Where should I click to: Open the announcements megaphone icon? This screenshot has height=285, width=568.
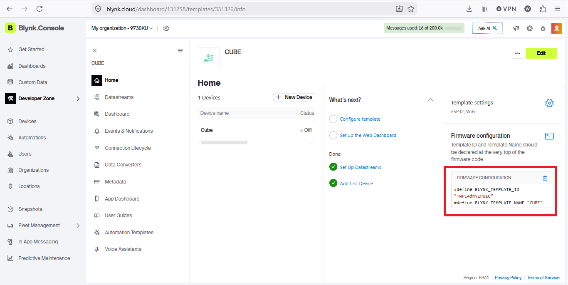click(516, 28)
